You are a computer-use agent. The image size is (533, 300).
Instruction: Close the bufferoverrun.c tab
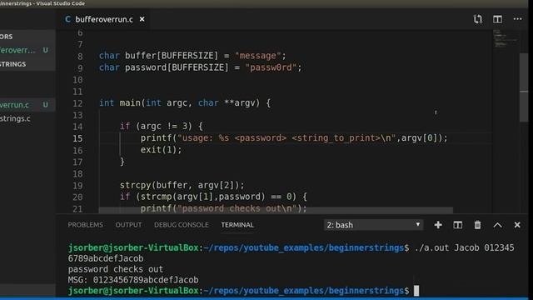pyautogui.click(x=142, y=19)
